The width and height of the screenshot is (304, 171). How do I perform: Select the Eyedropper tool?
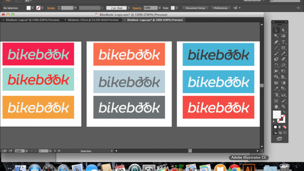pyautogui.click(x=276, y=89)
